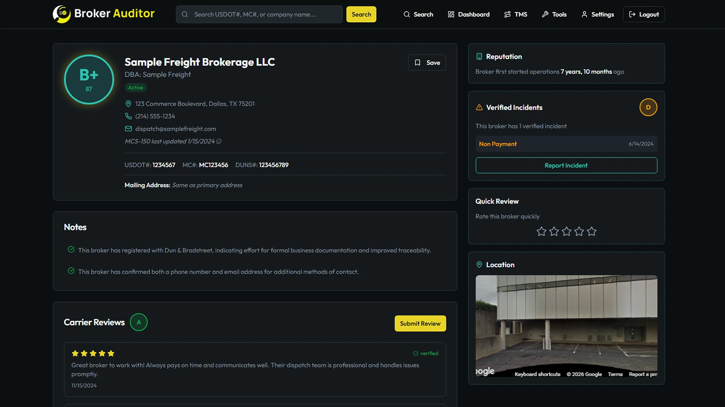This screenshot has width=725, height=407.
Task: Rate broker two stars in Quick Review
Action: click(554, 231)
